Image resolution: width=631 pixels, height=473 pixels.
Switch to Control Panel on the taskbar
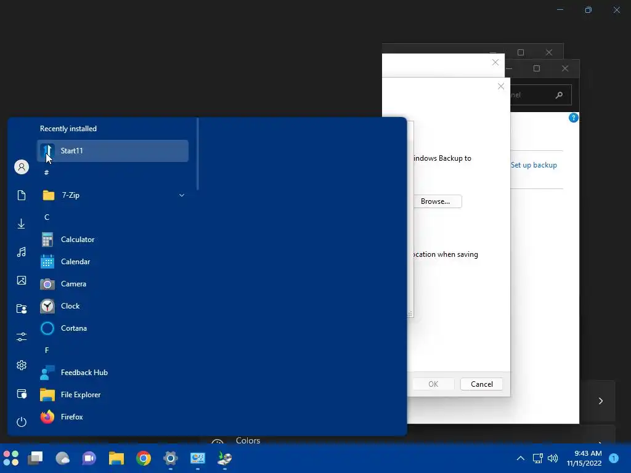(198, 458)
